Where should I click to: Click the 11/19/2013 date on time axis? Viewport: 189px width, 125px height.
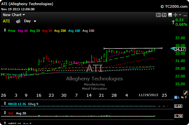[x=148, y=95]
